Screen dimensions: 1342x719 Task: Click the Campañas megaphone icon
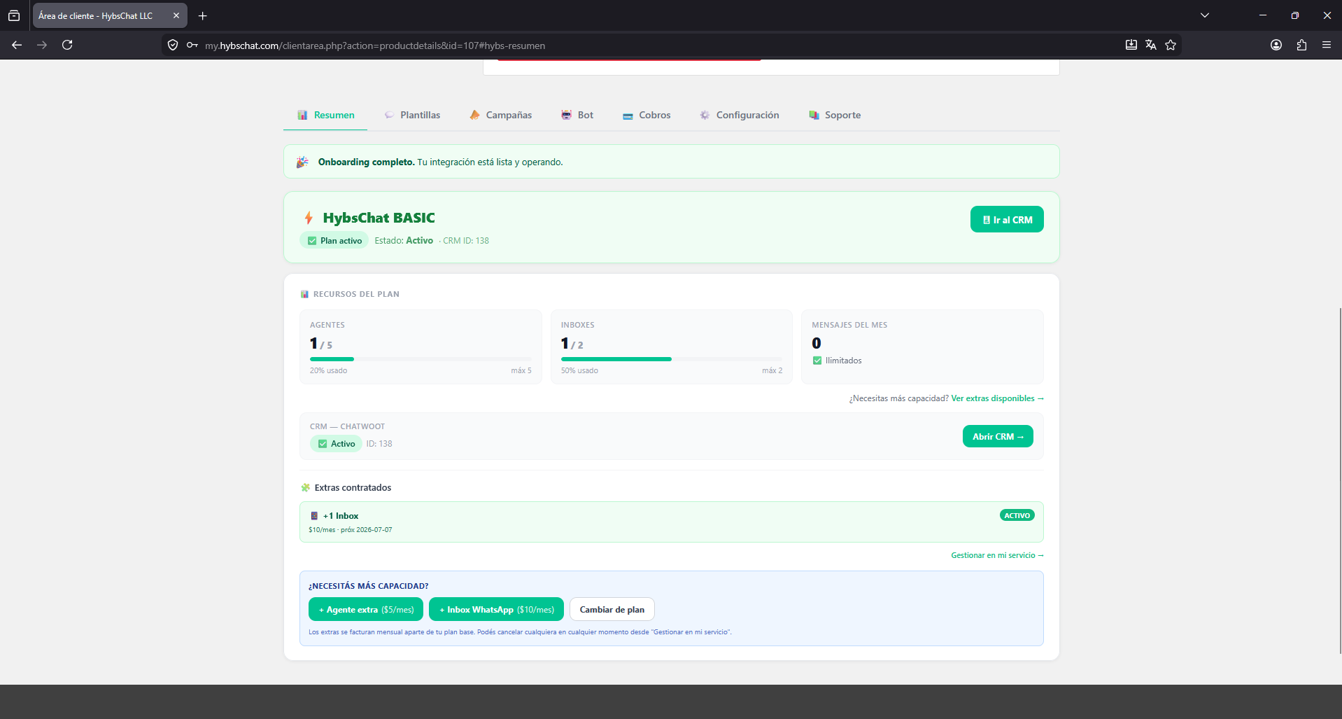[x=474, y=115]
